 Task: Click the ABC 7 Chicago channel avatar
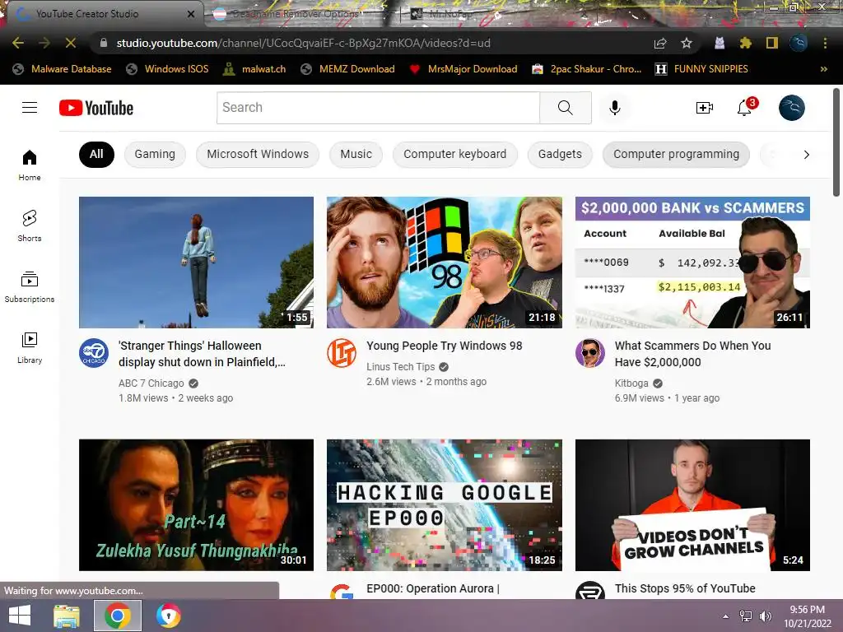pyautogui.click(x=94, y=353)
